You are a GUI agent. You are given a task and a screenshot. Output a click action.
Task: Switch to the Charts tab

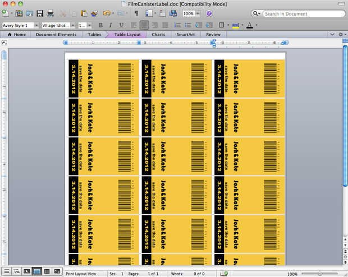point(158,35)
